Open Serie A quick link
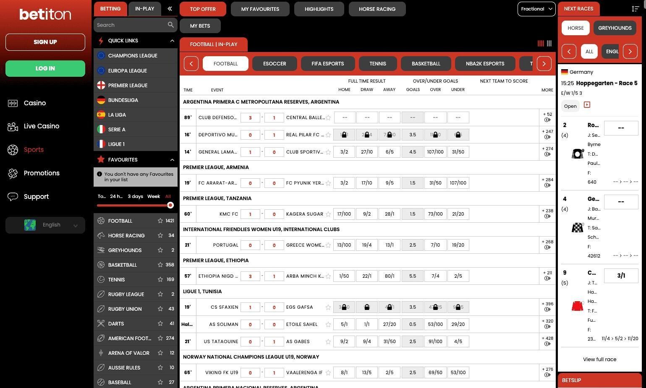 tap(135, 130)
